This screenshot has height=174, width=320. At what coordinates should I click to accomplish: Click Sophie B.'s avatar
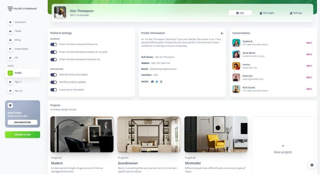(x=236, y=43)
